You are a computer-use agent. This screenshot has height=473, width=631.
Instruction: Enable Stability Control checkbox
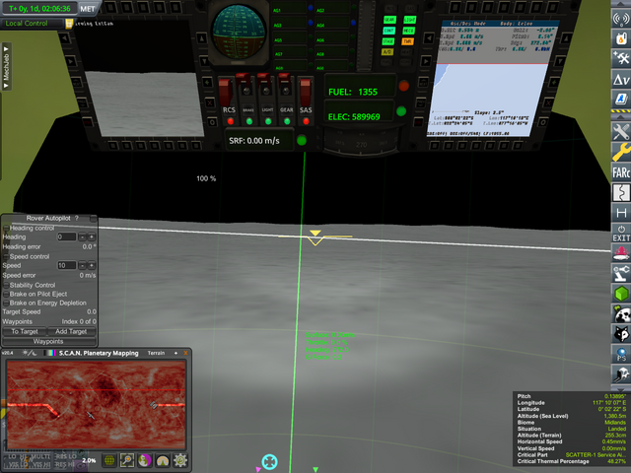pyautogui.click(x=6, y=285)
